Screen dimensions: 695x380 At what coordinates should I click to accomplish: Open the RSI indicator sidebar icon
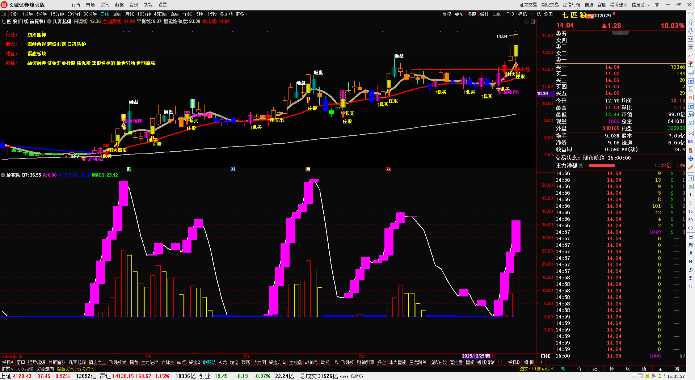coord(691,142)
